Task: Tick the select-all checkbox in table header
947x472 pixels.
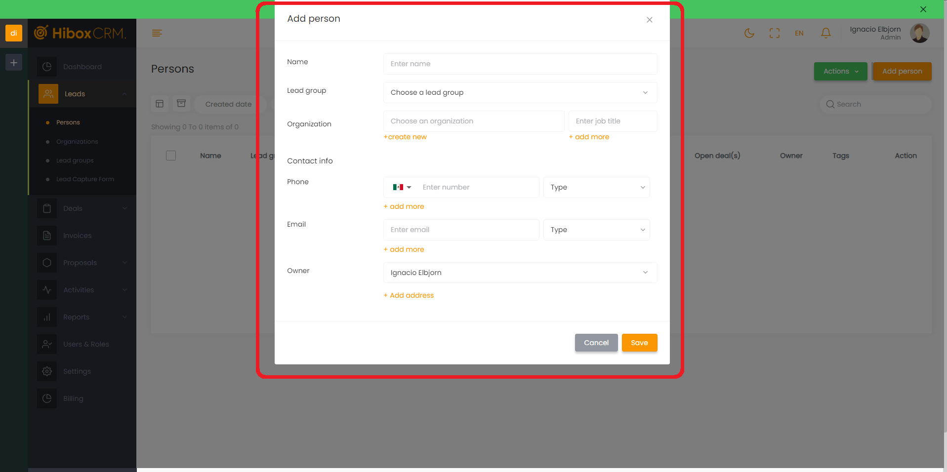Action: (x=171, y=156)
